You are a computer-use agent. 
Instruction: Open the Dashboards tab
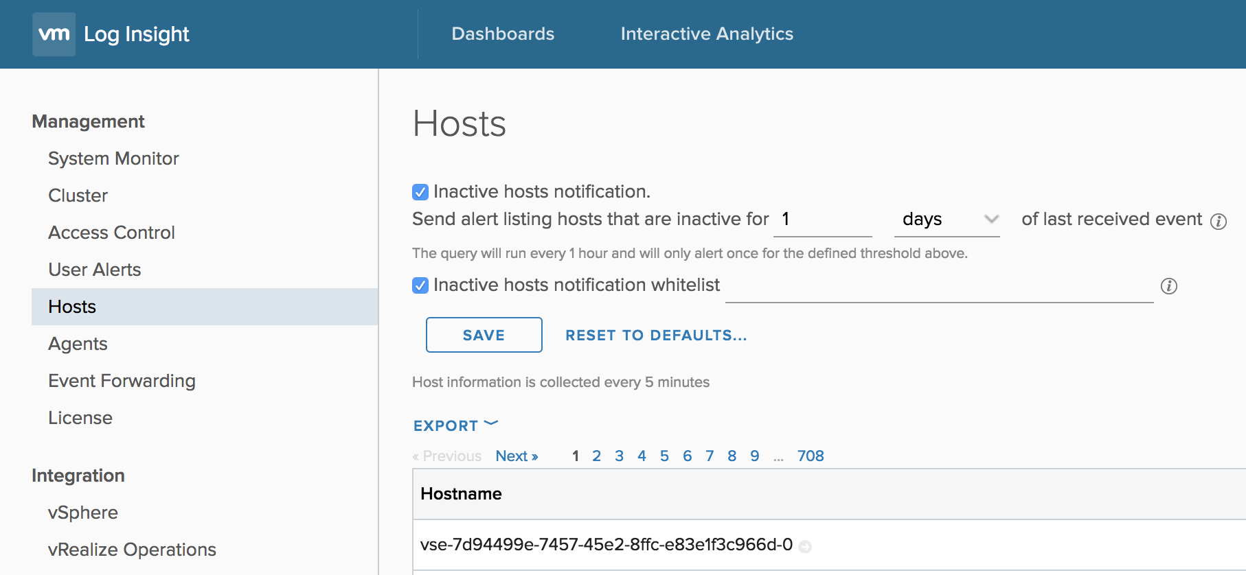(x=503, y=34)
